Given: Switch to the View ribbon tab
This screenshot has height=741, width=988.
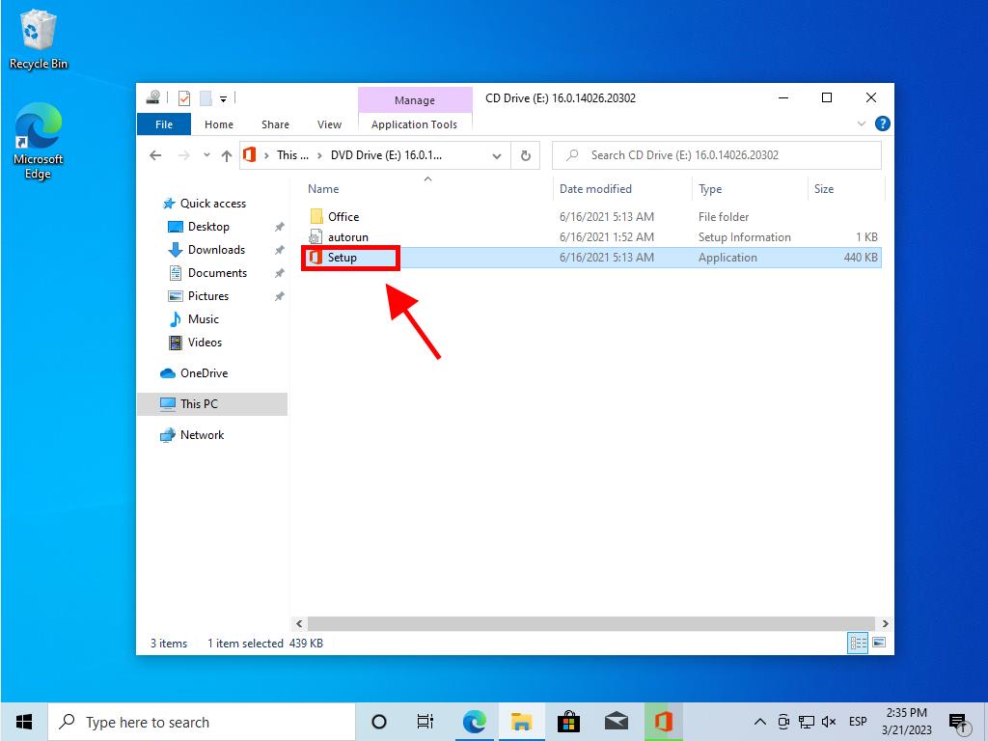Looking at the screenshot, I should 329,124.
